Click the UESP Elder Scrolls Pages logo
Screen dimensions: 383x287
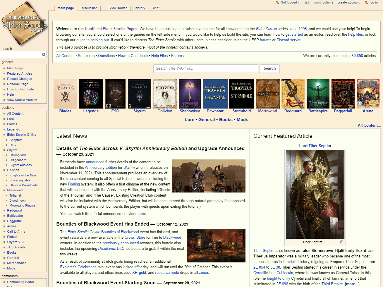(x=25, y=23)
